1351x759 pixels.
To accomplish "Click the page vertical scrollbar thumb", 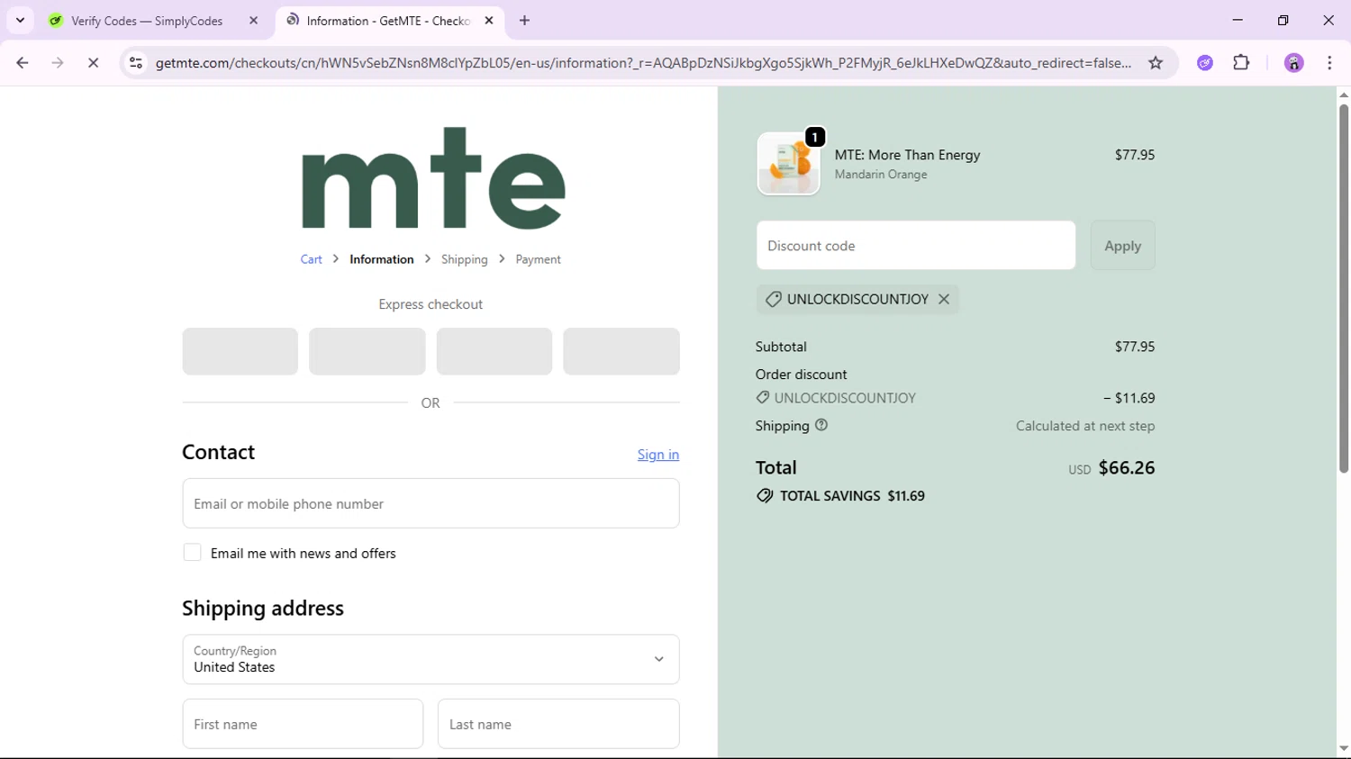I will [x=1343, y=288].
